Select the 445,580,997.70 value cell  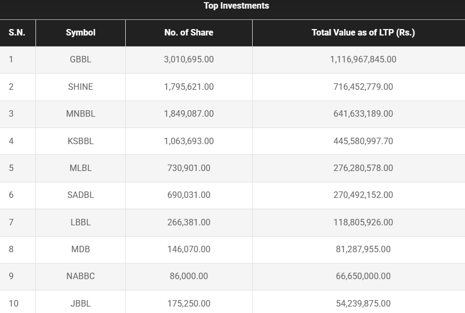[363, 141]
